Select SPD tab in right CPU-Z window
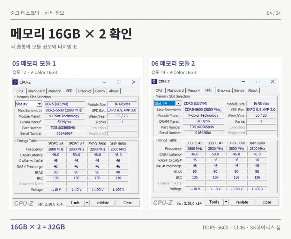The image size is (291, 239). click(x=208, y=90)
